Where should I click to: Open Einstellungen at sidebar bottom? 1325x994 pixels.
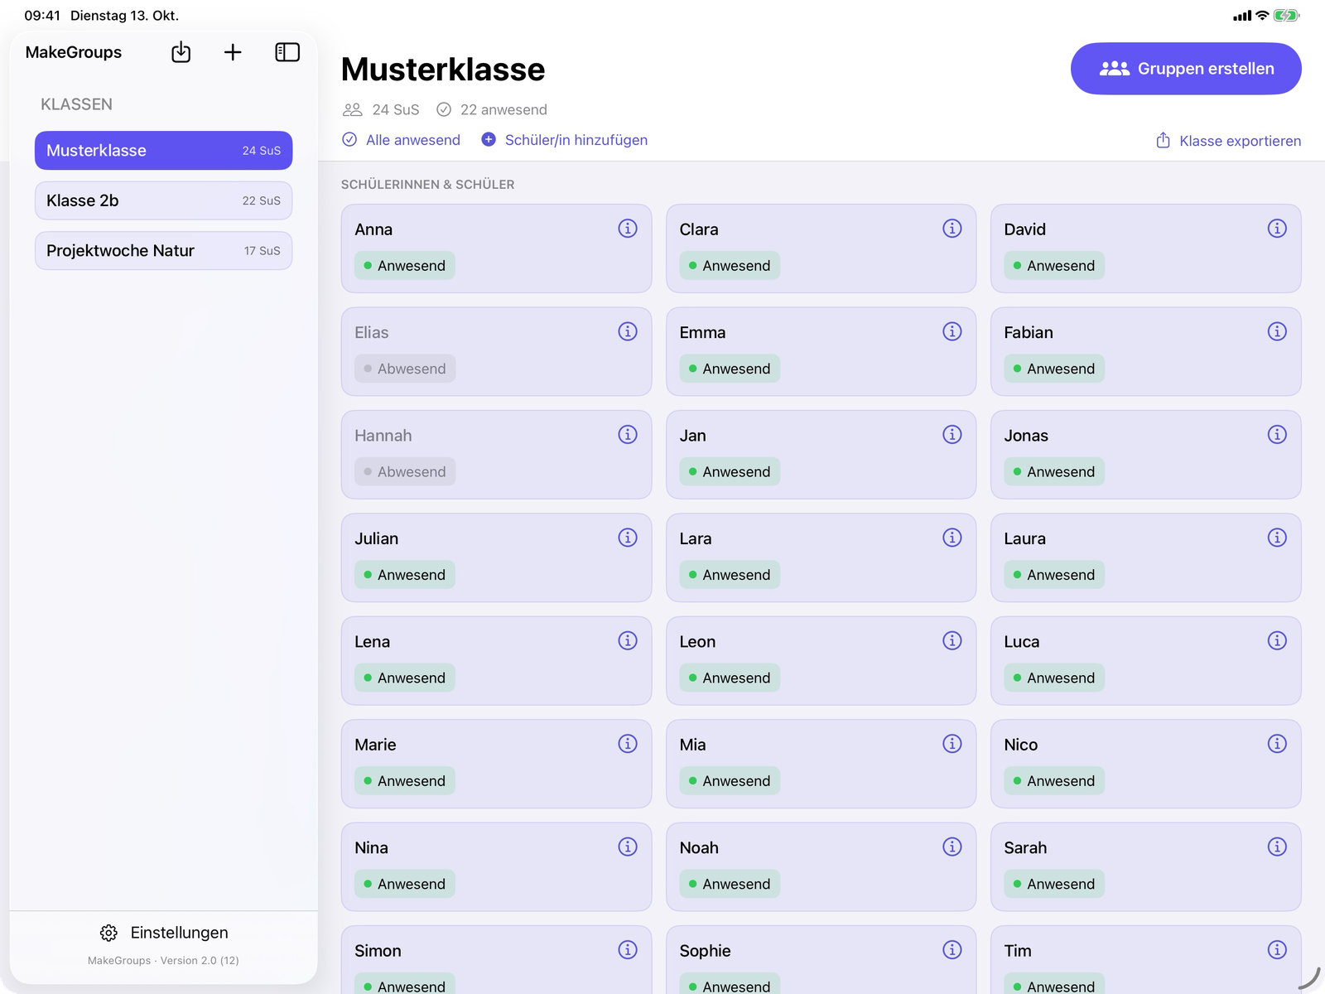tap(164, 933)
